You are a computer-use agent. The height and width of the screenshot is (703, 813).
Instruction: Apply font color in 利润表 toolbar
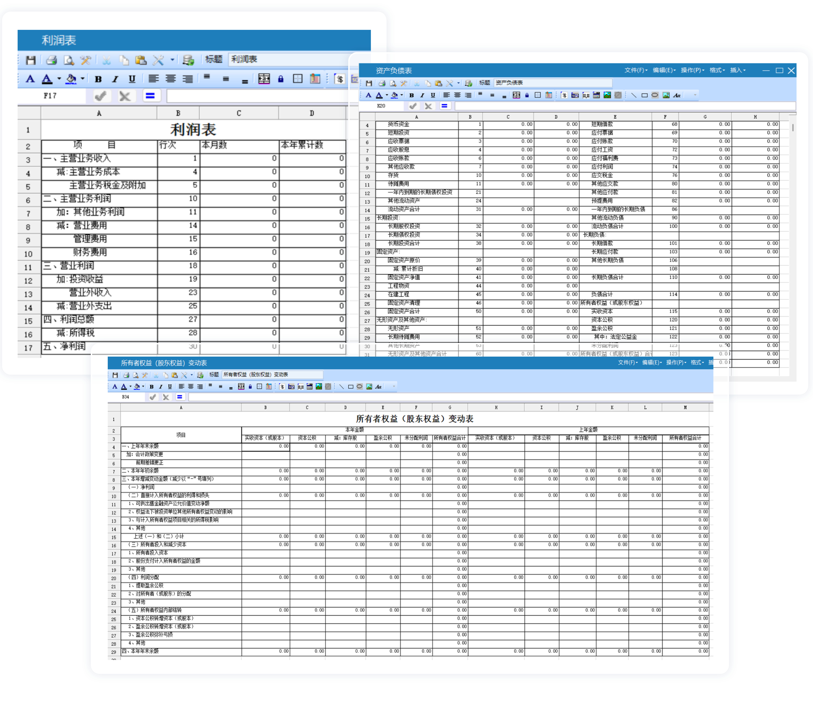point(47,79)
